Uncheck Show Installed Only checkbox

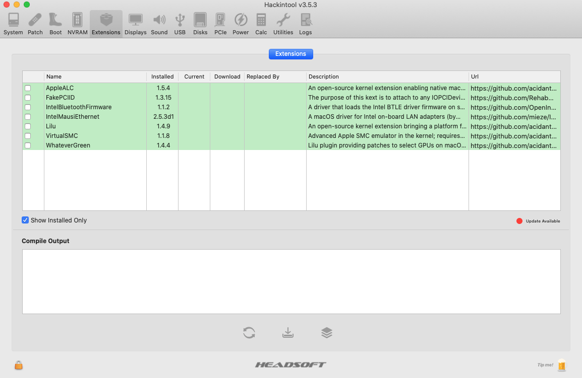point(25,220)
